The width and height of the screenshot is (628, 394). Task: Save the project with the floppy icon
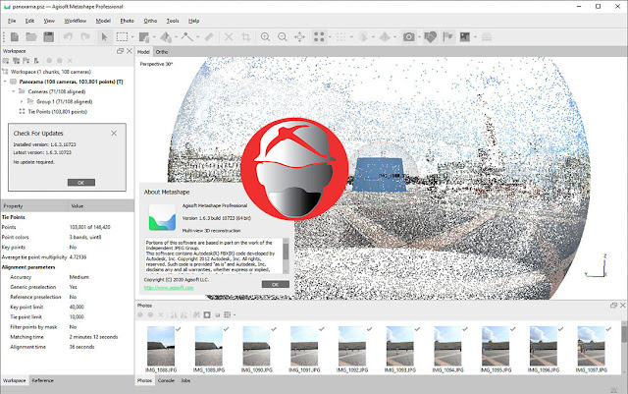click(48, 37)
